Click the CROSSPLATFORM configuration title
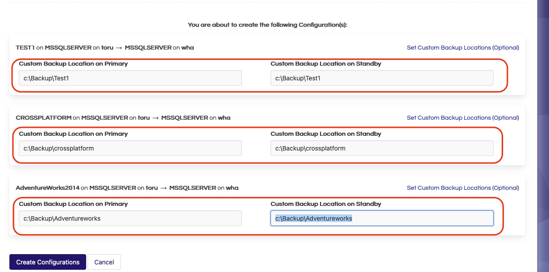Viewport: 549px width, 272px height. click(x=123, y=117)
